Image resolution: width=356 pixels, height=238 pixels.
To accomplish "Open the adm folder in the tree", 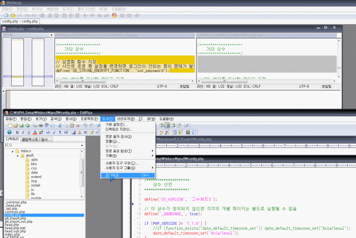I will (x=34, y=160).
